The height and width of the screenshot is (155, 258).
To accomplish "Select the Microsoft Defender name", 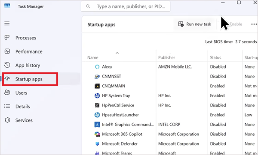I will click(x=120, y=144).
